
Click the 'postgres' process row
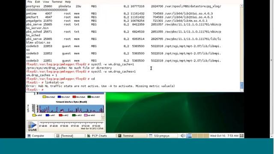point(124,6)
